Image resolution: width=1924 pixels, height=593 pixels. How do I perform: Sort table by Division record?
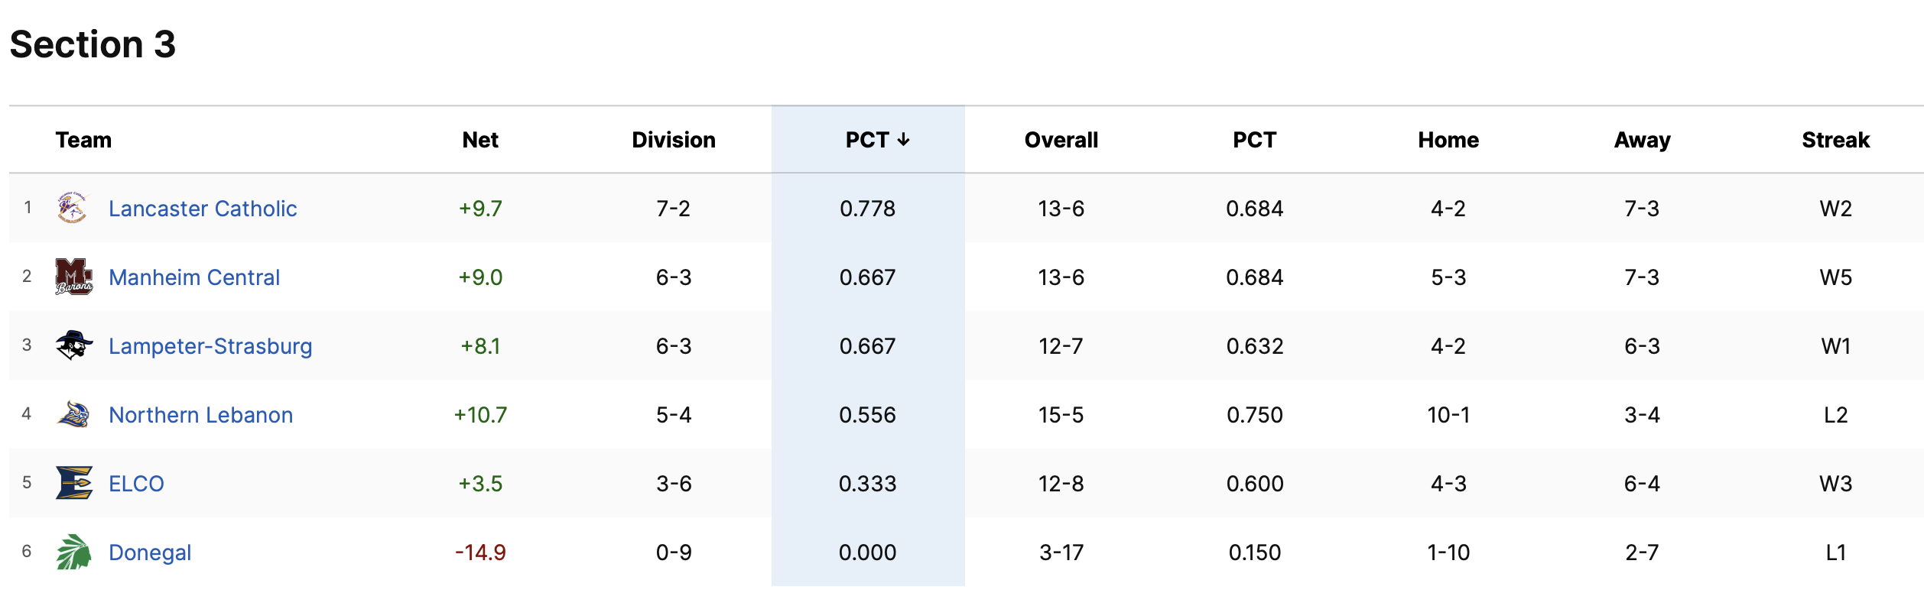(674, 140)
